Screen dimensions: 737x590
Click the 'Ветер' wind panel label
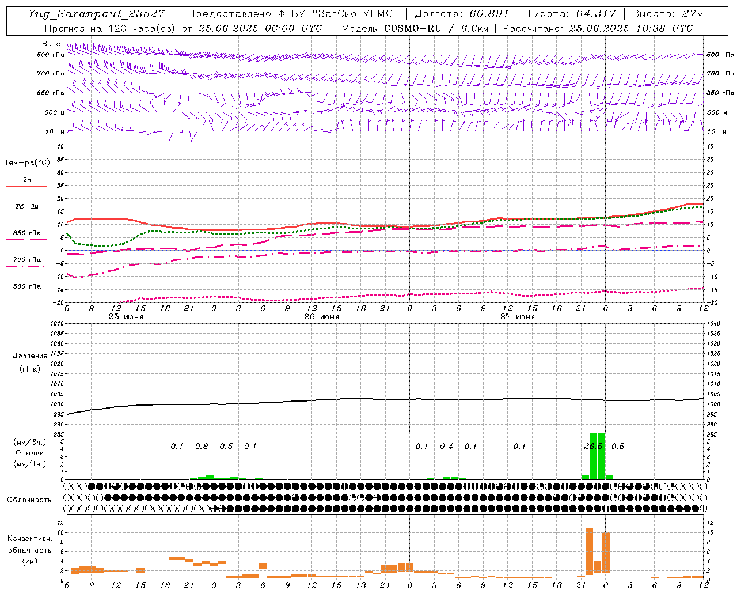pyautogui.click(x=53, y=44)
